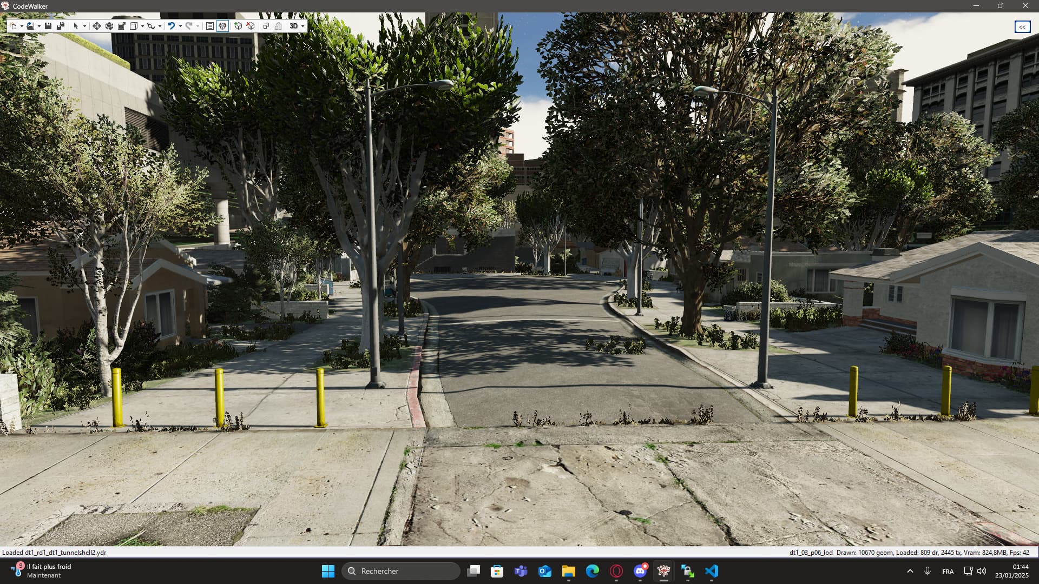Open Visual Studio Code from the taskbar
1039x584 pixels.
[x=712, y=571]
